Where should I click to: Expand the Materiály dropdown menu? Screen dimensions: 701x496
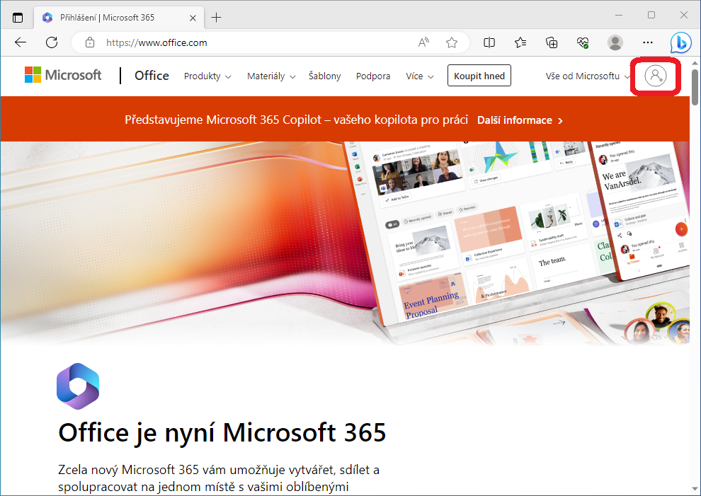271,76
